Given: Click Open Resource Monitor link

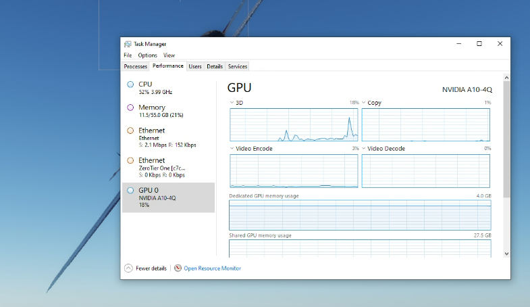Looking at the screenshot, I should click(212, 268).
